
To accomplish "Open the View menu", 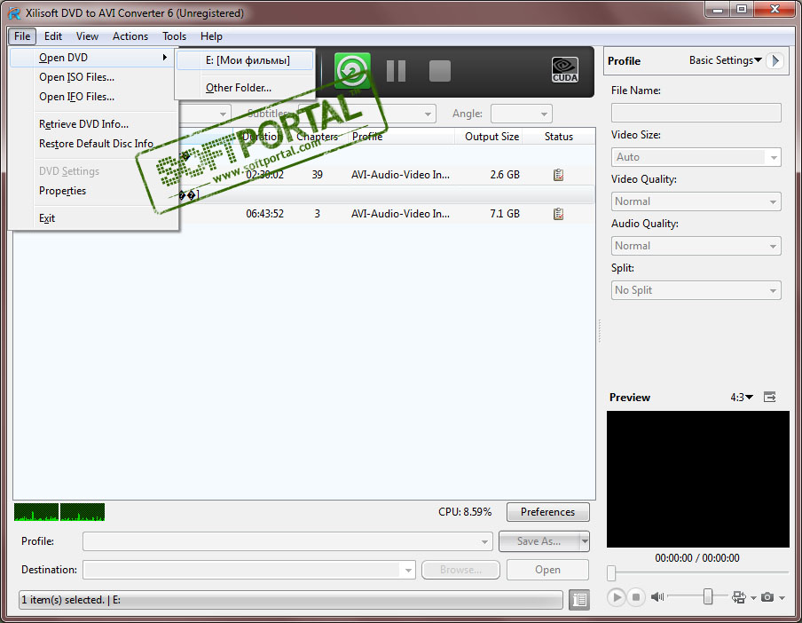I will [87, 36].
